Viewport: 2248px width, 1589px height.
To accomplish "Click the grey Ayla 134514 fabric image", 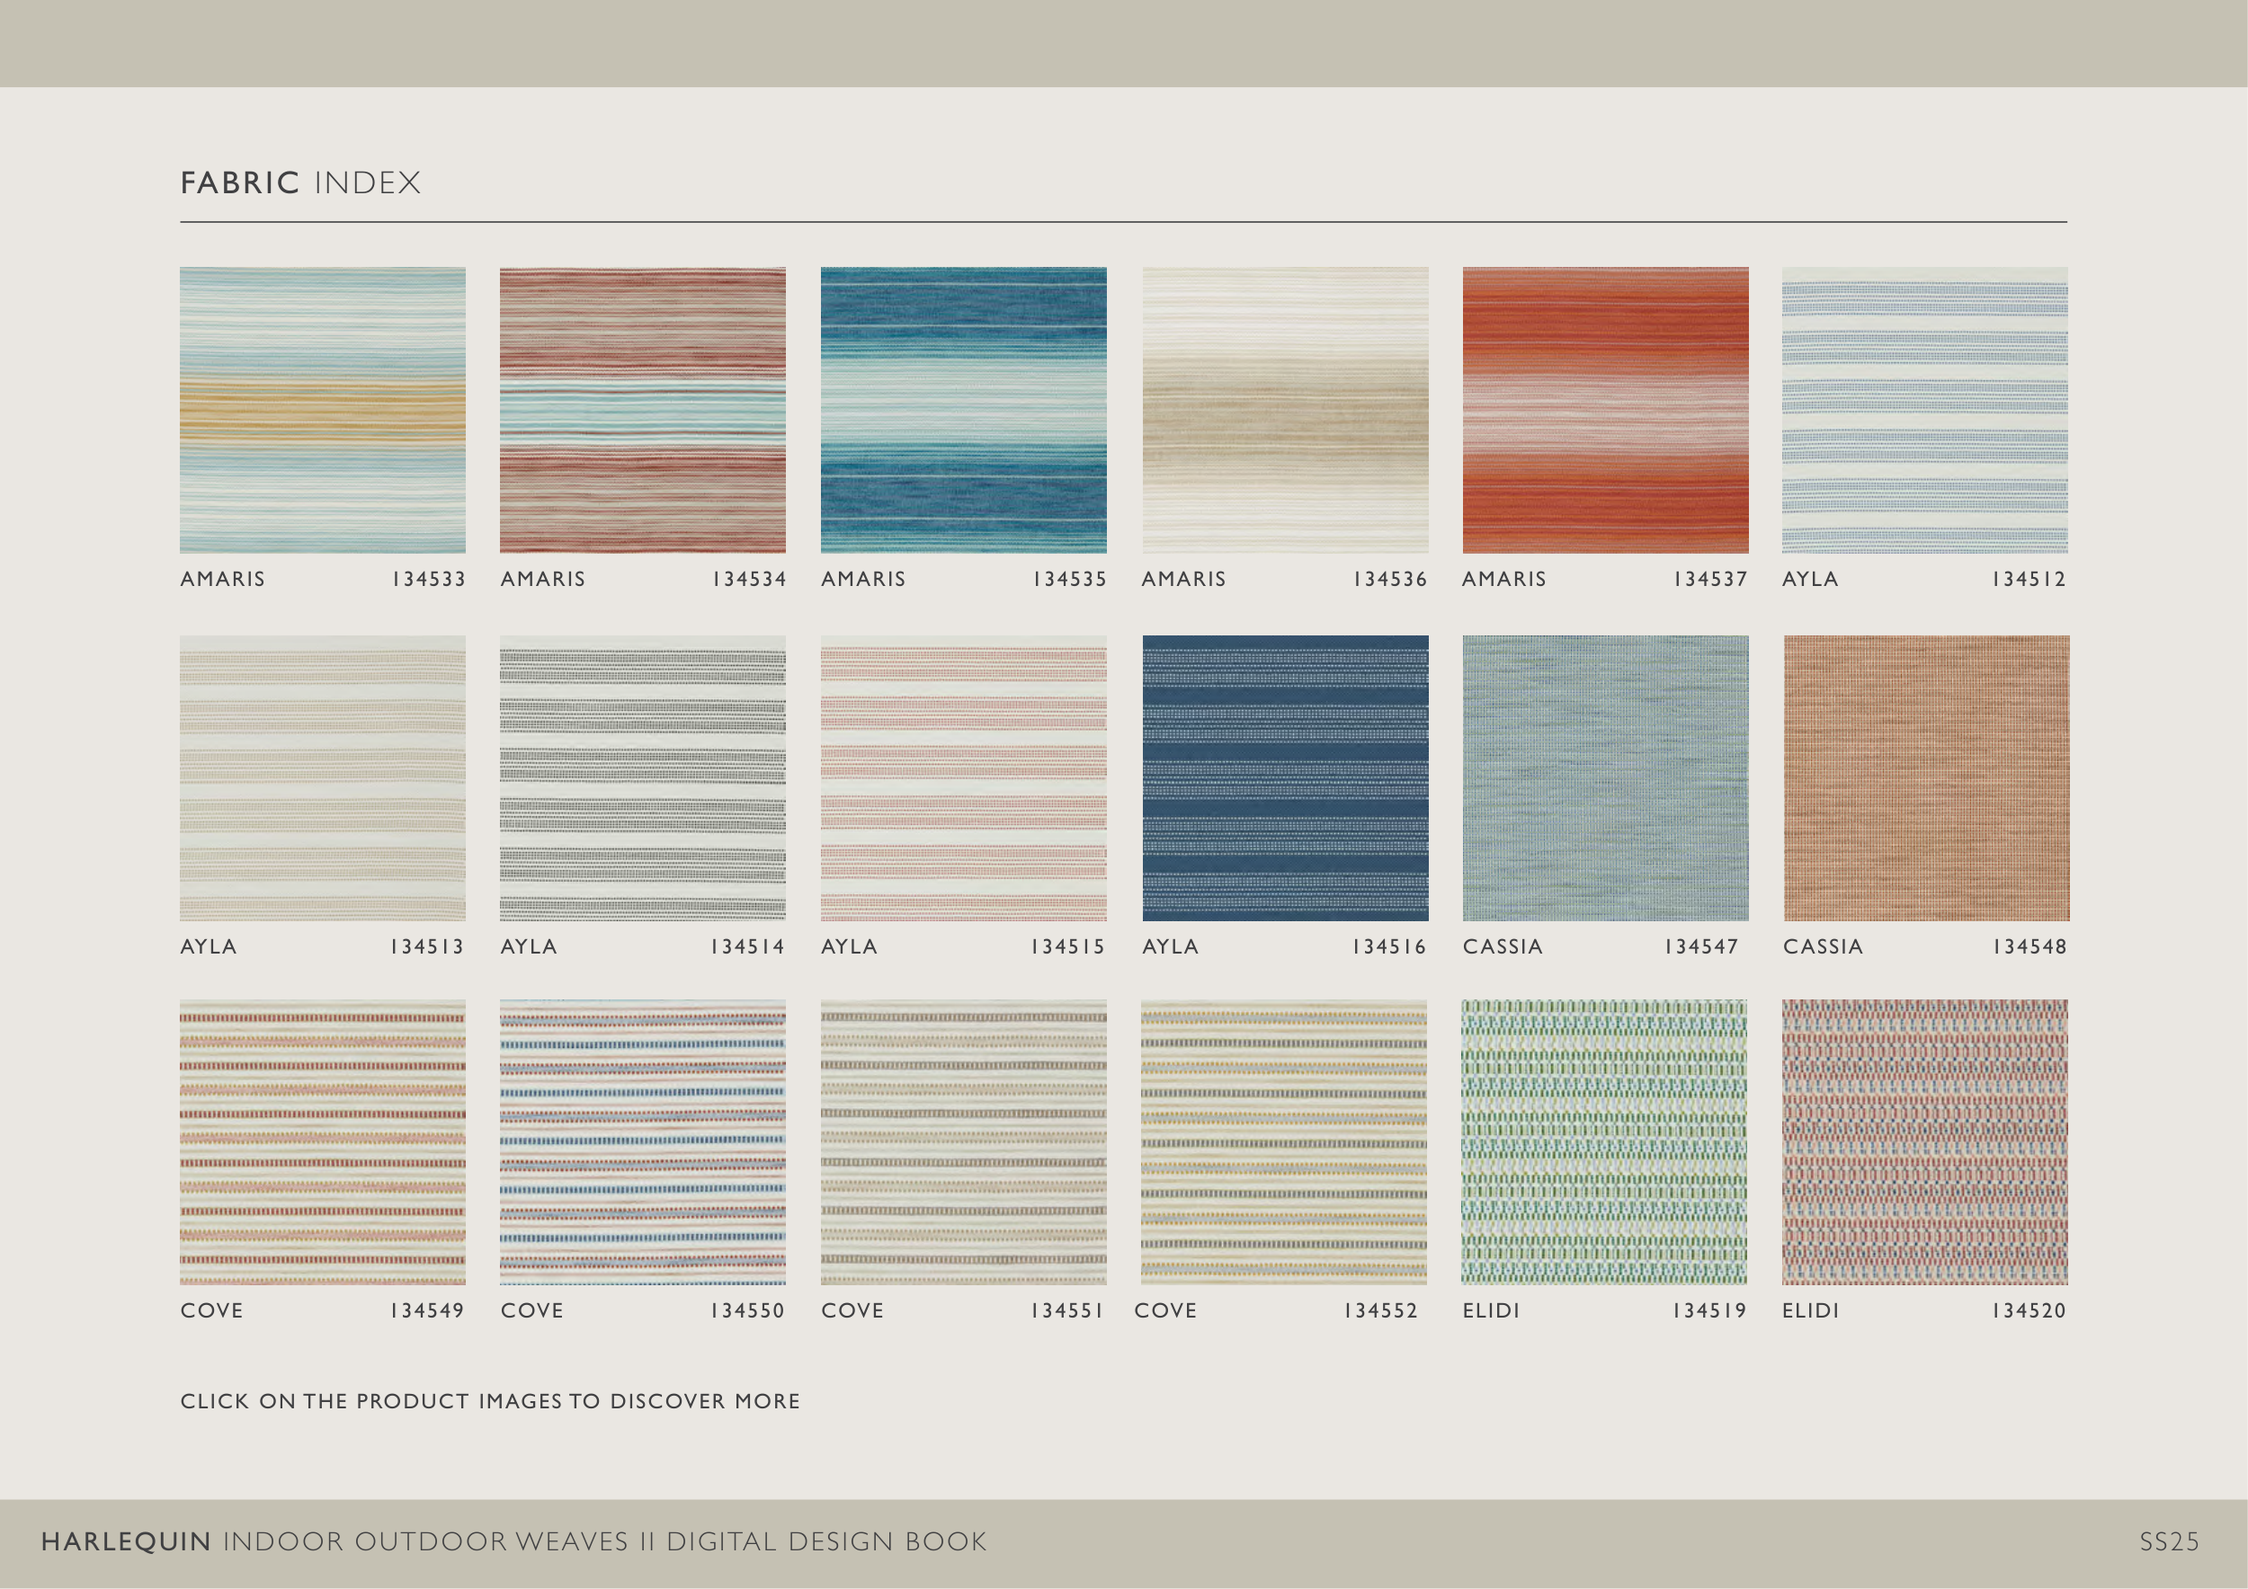I will pyautogui.click(x=642, y=777).
